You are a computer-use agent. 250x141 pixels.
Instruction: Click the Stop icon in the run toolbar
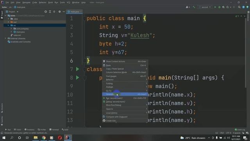234,7
